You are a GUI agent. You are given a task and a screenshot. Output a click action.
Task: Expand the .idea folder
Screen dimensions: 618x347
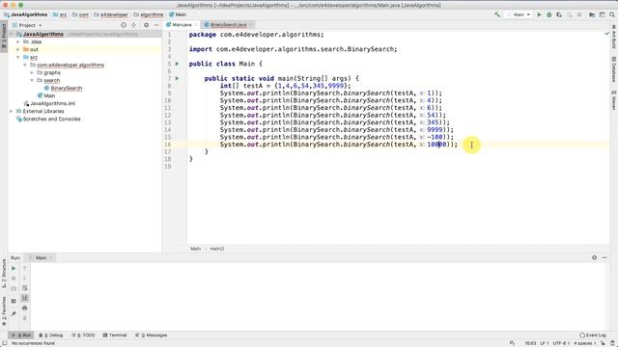(17, 41)
